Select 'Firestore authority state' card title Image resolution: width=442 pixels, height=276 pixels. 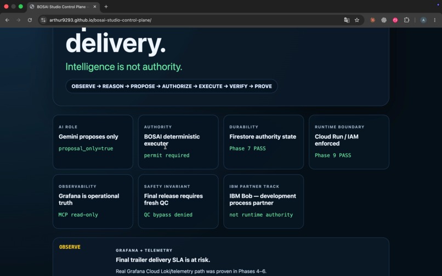(263, 136)
